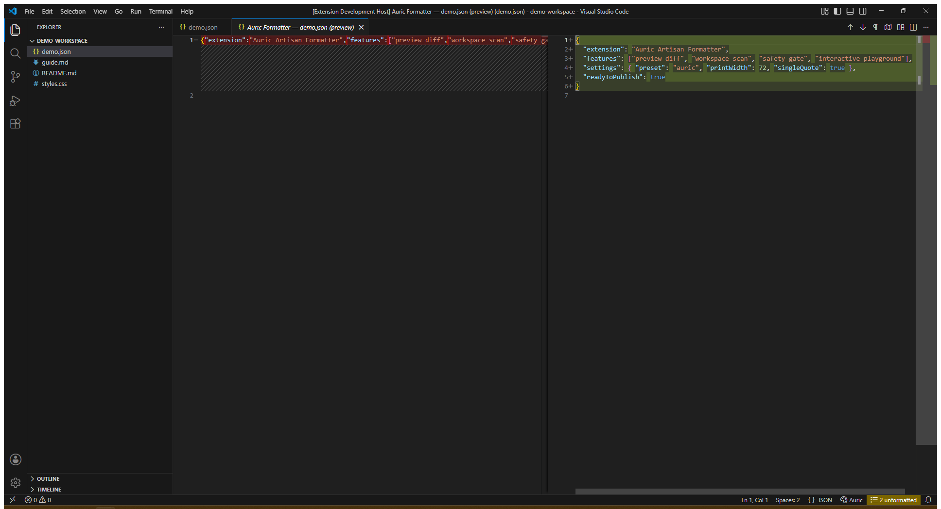Toggle the Primary Side Bar
This screenshot has width=941, height=509.
tap(837, 11)
